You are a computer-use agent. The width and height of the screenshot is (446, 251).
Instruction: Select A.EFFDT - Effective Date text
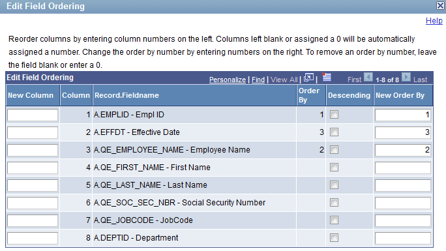tap(137, 132)
